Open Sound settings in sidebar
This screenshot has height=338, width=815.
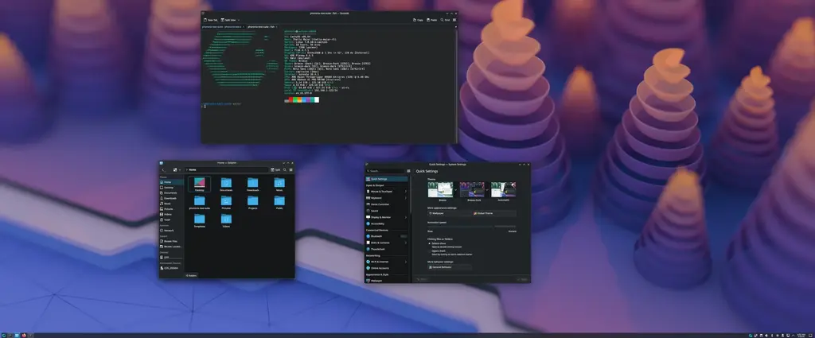pos(387,211)
